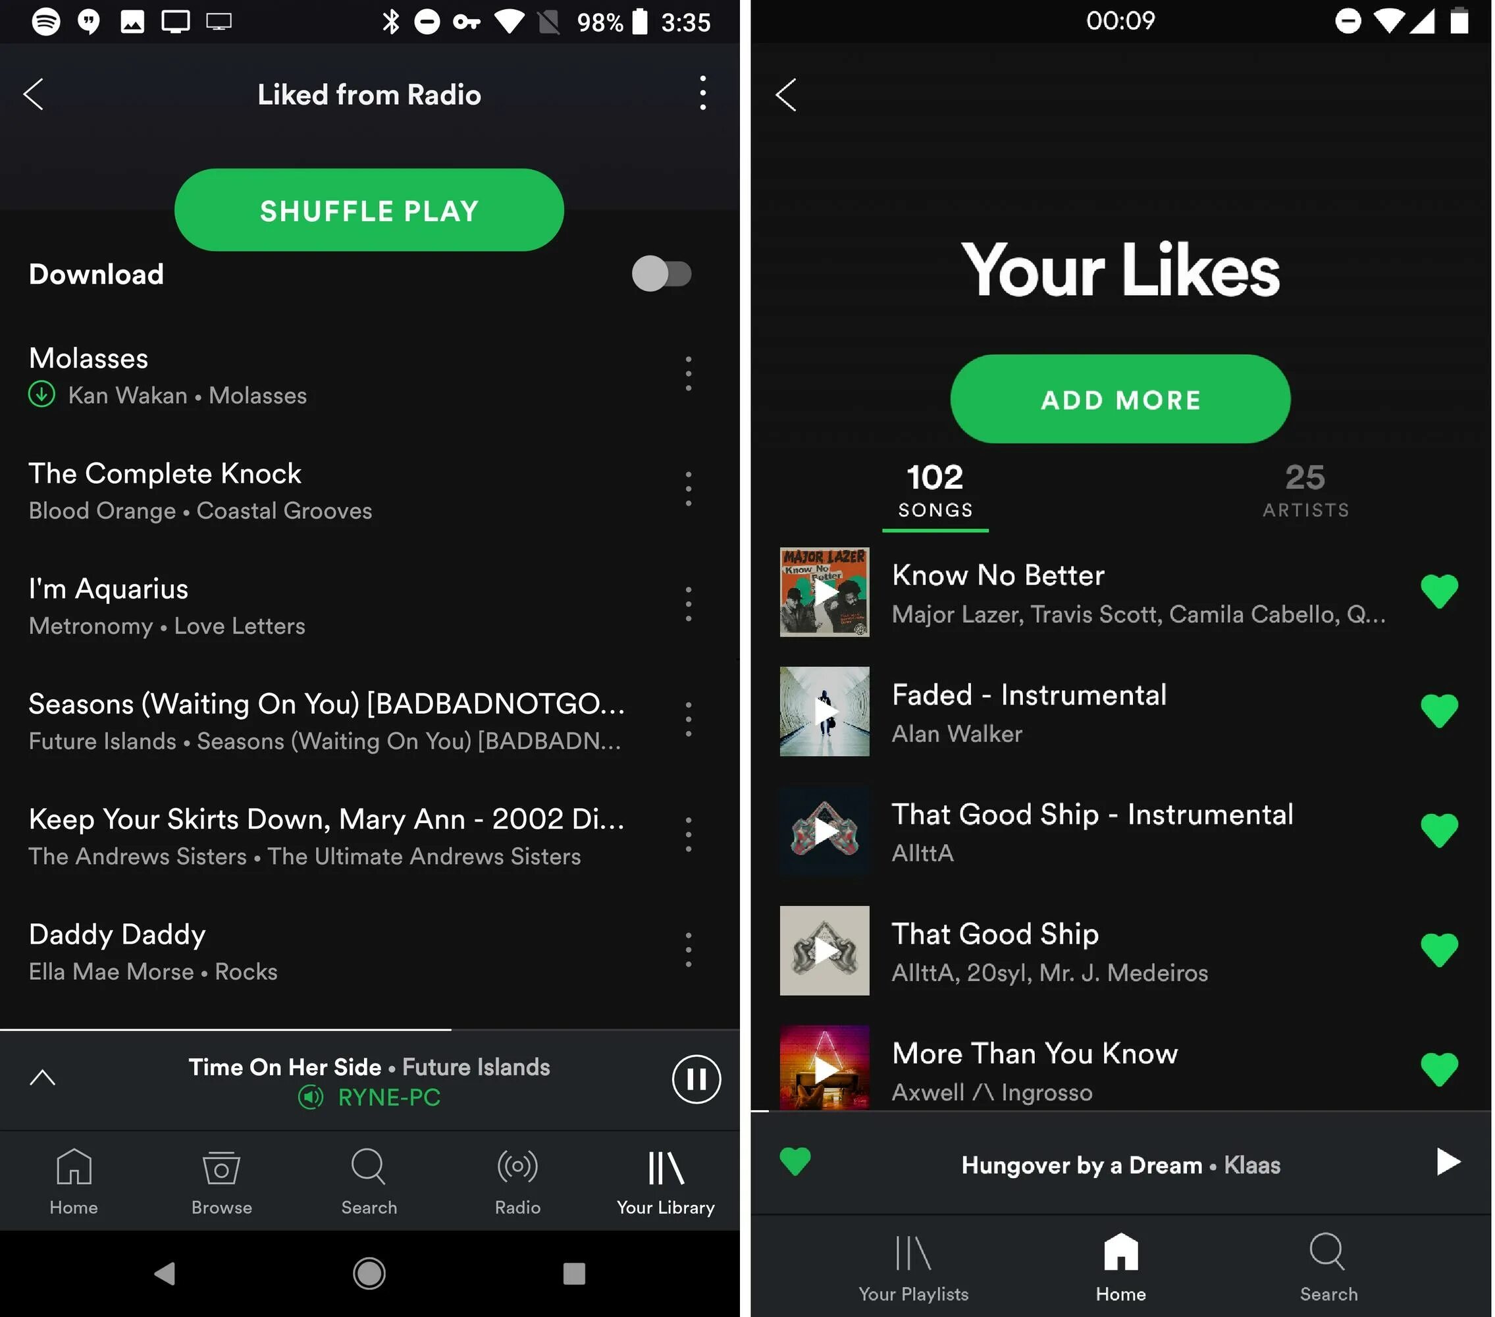Open three-dot menu on Liked from Radio
Viewport: 1495px width, 1317px height.
[x=703, y=93]
